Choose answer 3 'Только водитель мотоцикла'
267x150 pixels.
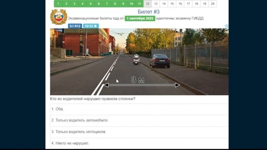click(139, 132)
